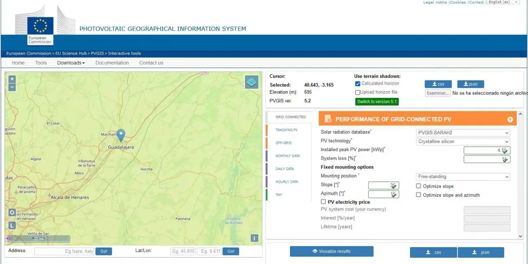The height and width of the screenshot is (264, 528).
Task: Tick the PV electricity price checkbox
Action: [323, 202]
